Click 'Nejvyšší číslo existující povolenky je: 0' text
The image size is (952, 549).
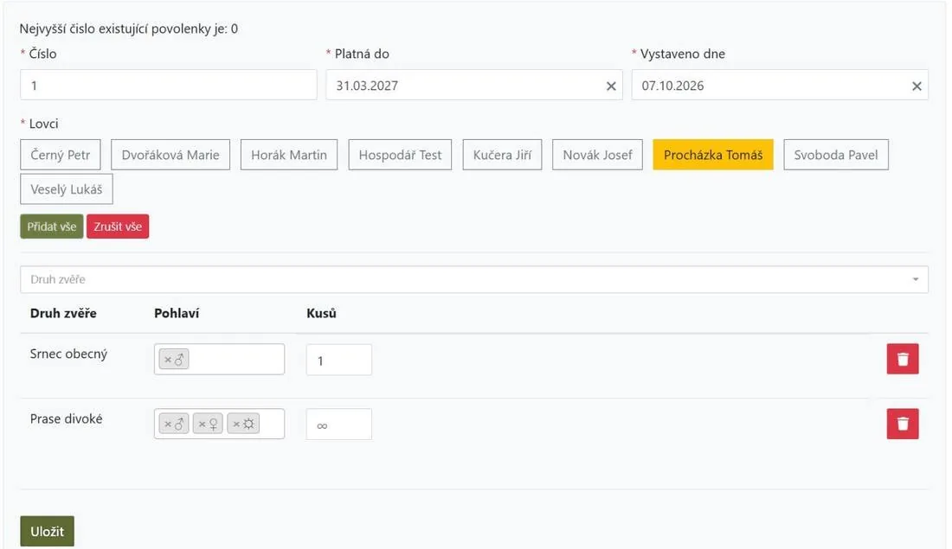[129, 29]
